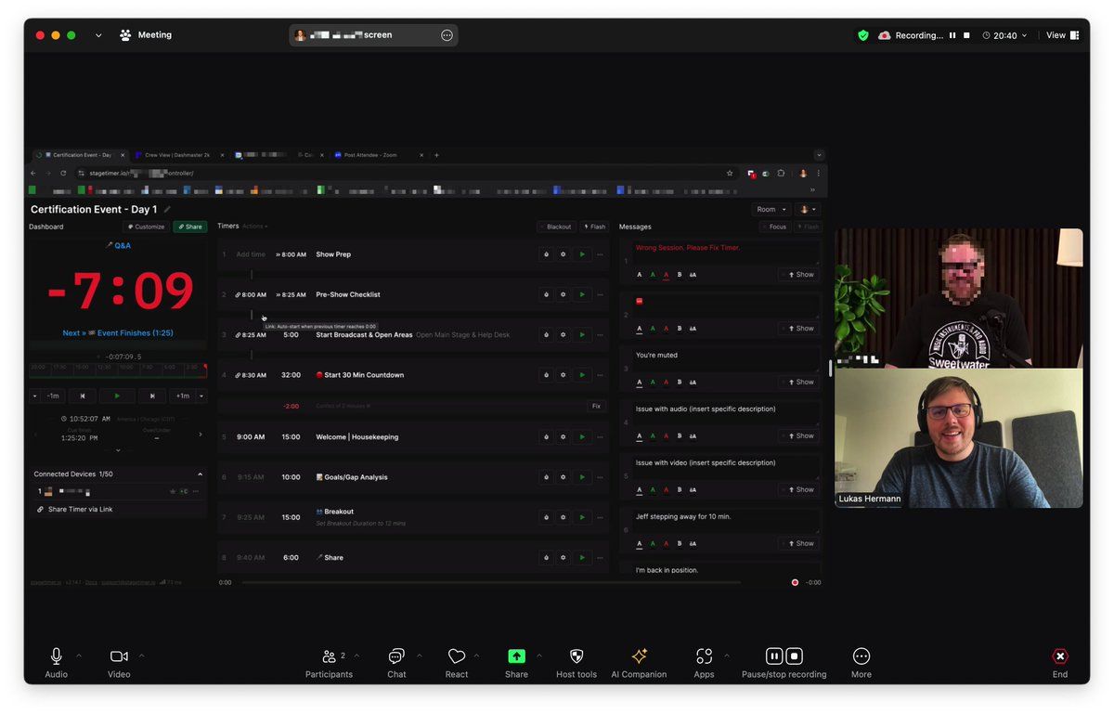The height and width of the screenshot is (714, 1114).
Task: Click the green Share screen icon
Action: pos(516,656)
